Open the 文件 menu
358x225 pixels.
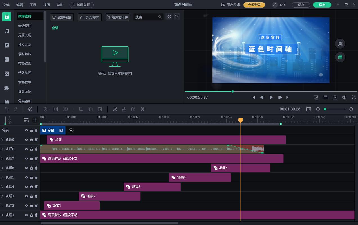[x=6, y=5]
